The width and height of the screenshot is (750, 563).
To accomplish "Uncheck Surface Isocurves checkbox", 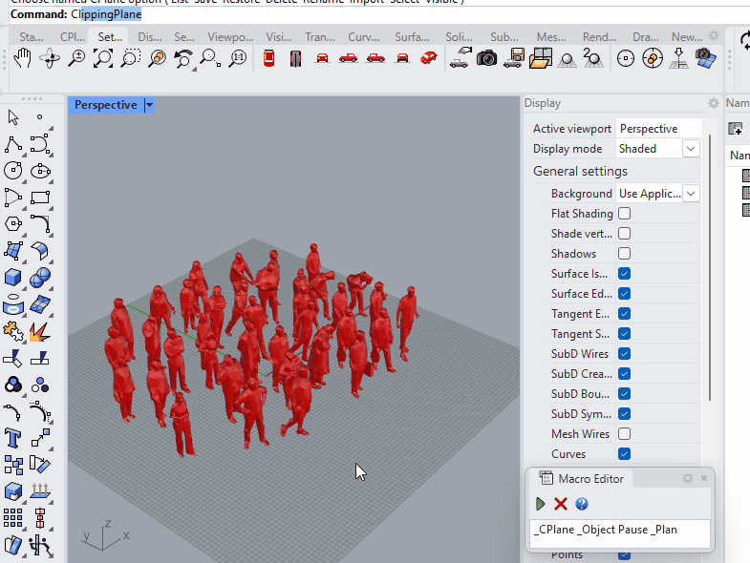I will (624, 273).
